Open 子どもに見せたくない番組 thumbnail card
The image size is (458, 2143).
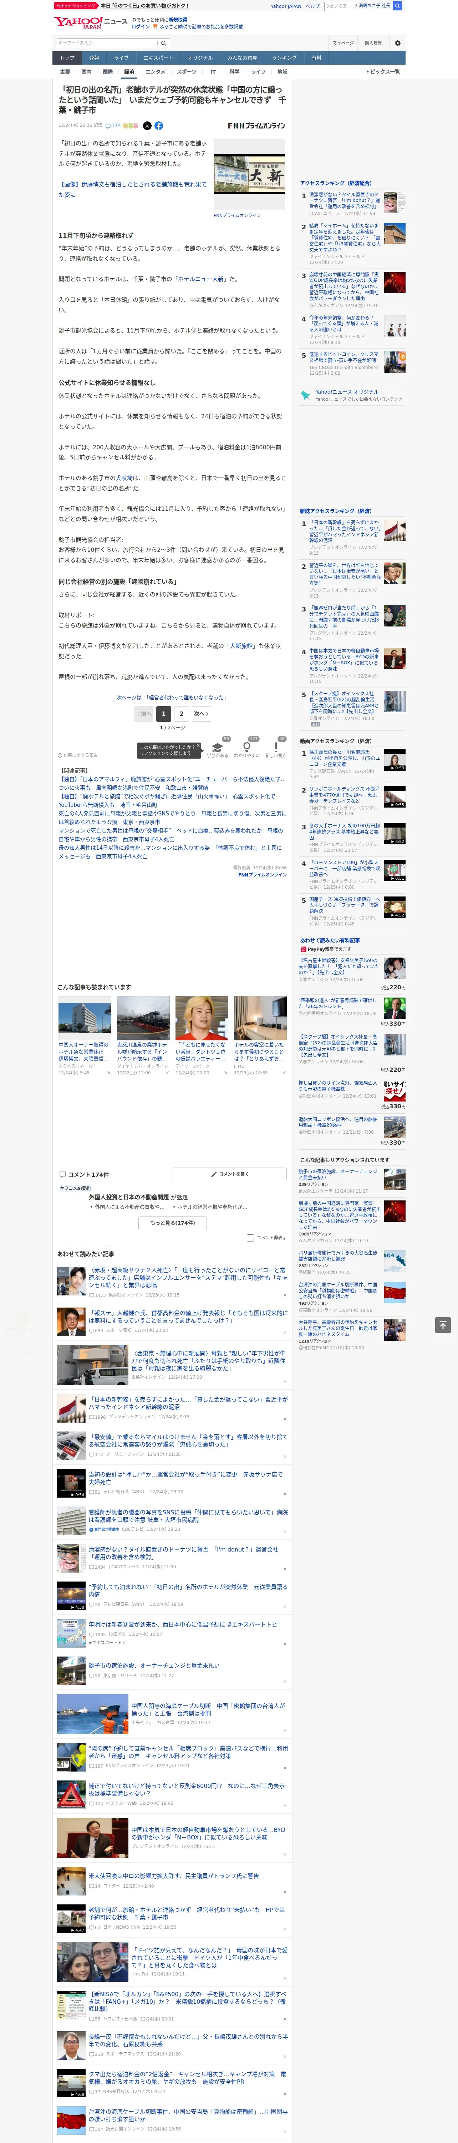tap(201, 1036)
